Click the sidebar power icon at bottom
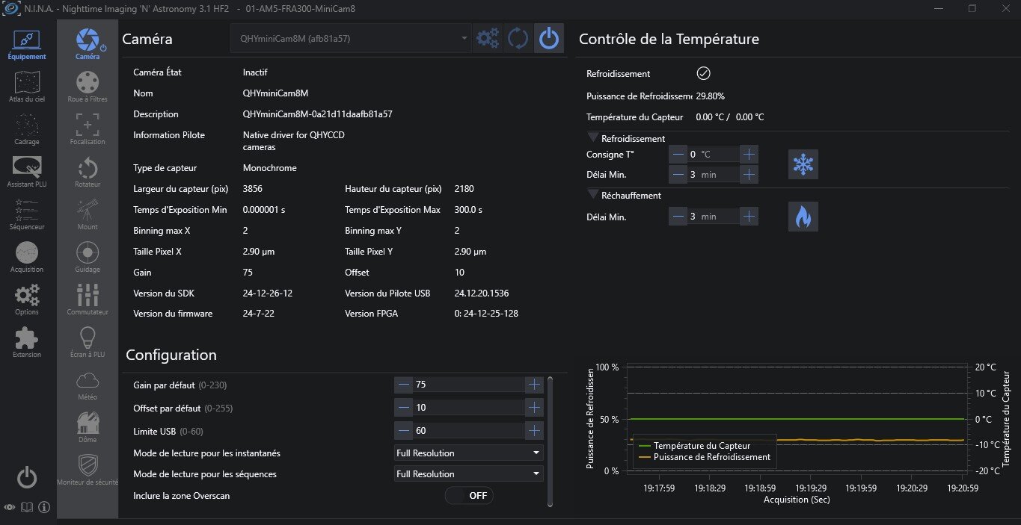Image resolution: width=1021 pixels, height=525 pixels. point(27,477)
